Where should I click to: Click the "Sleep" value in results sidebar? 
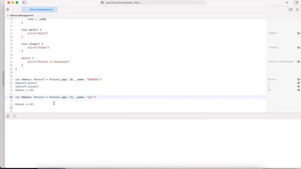(273, 47)
